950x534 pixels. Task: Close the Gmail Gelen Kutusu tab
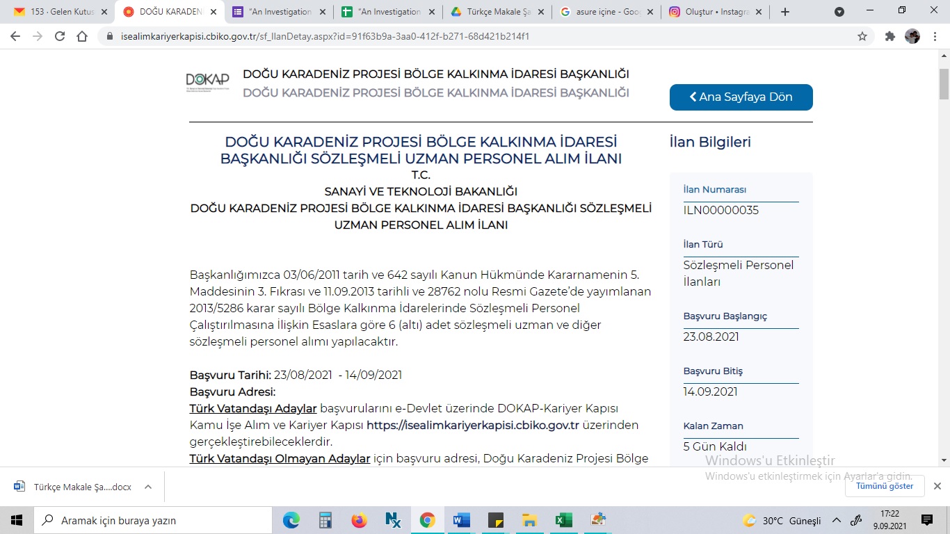click(104, 12)
